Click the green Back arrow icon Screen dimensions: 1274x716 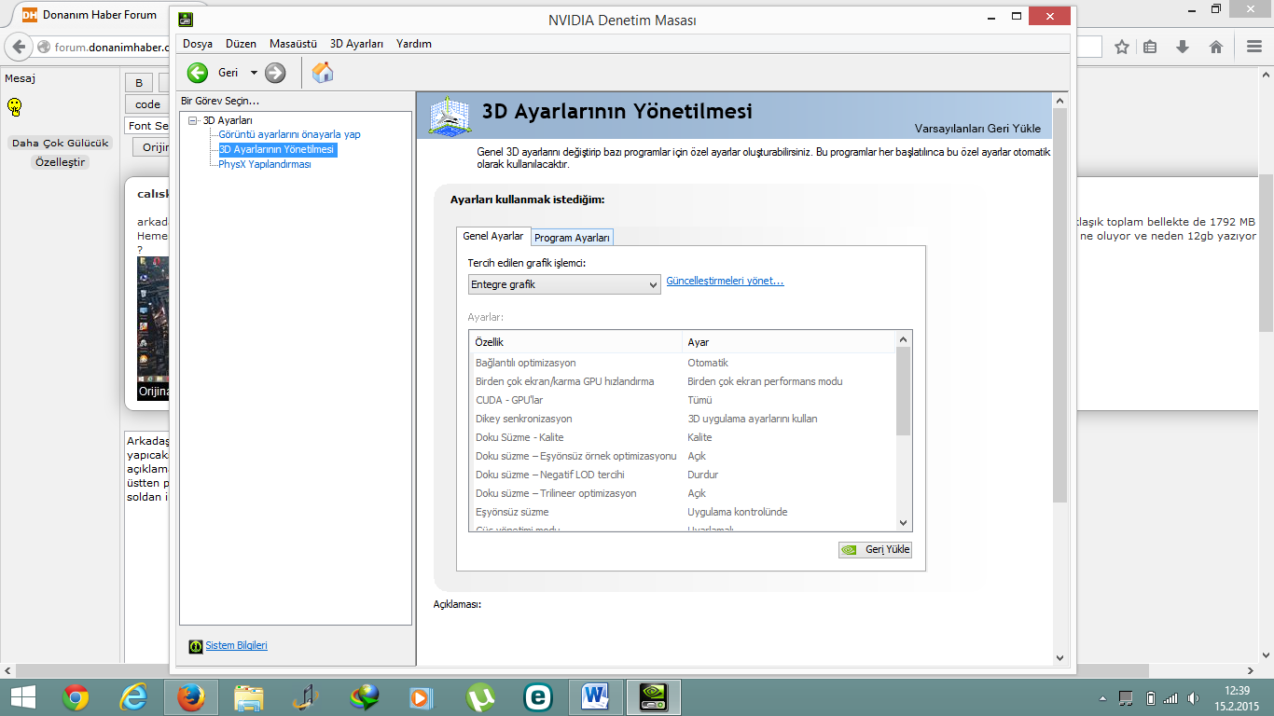pos(198,73)
